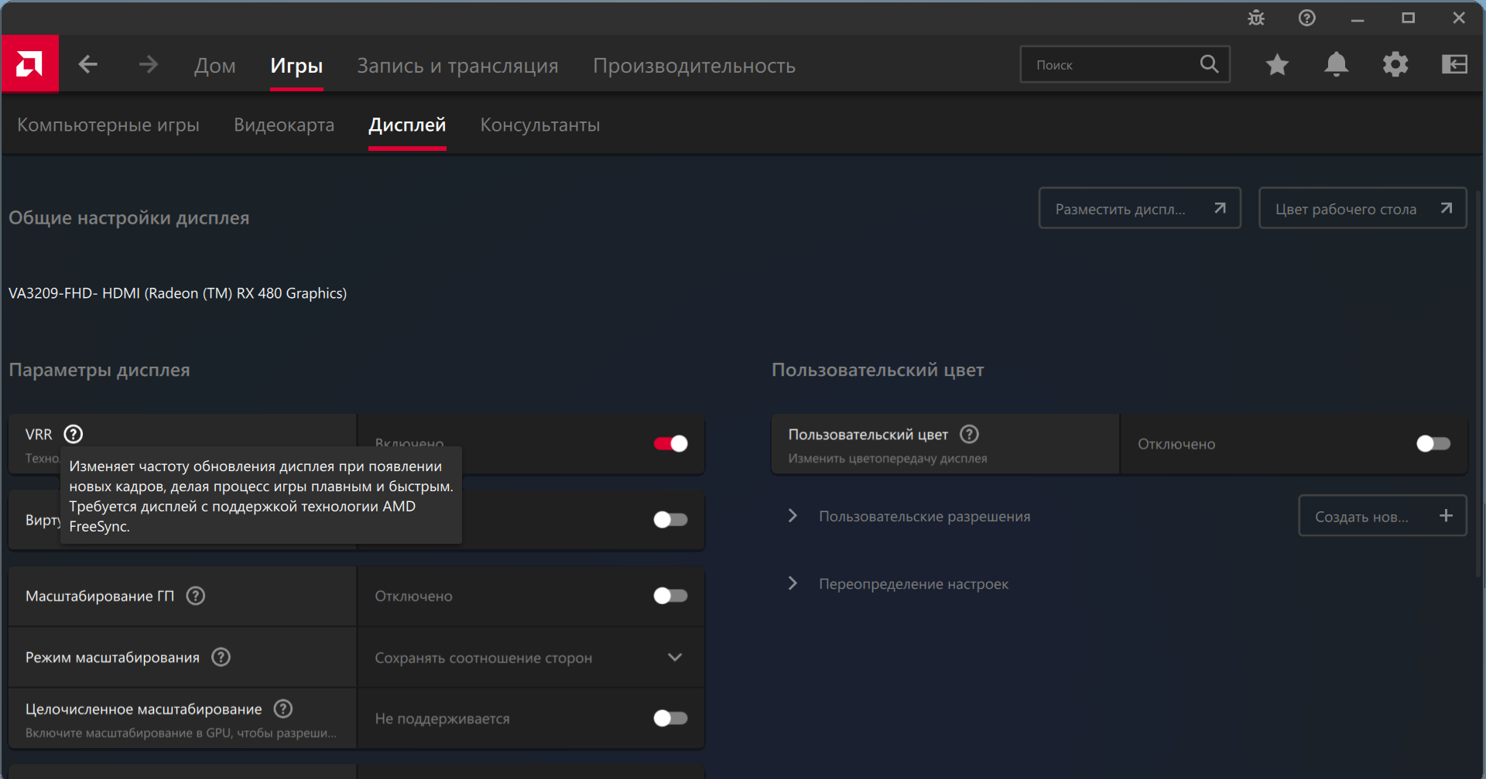
Task: Toggle the sidebar panel icon
Action: pyautogui.click(x=1454, y=64)
